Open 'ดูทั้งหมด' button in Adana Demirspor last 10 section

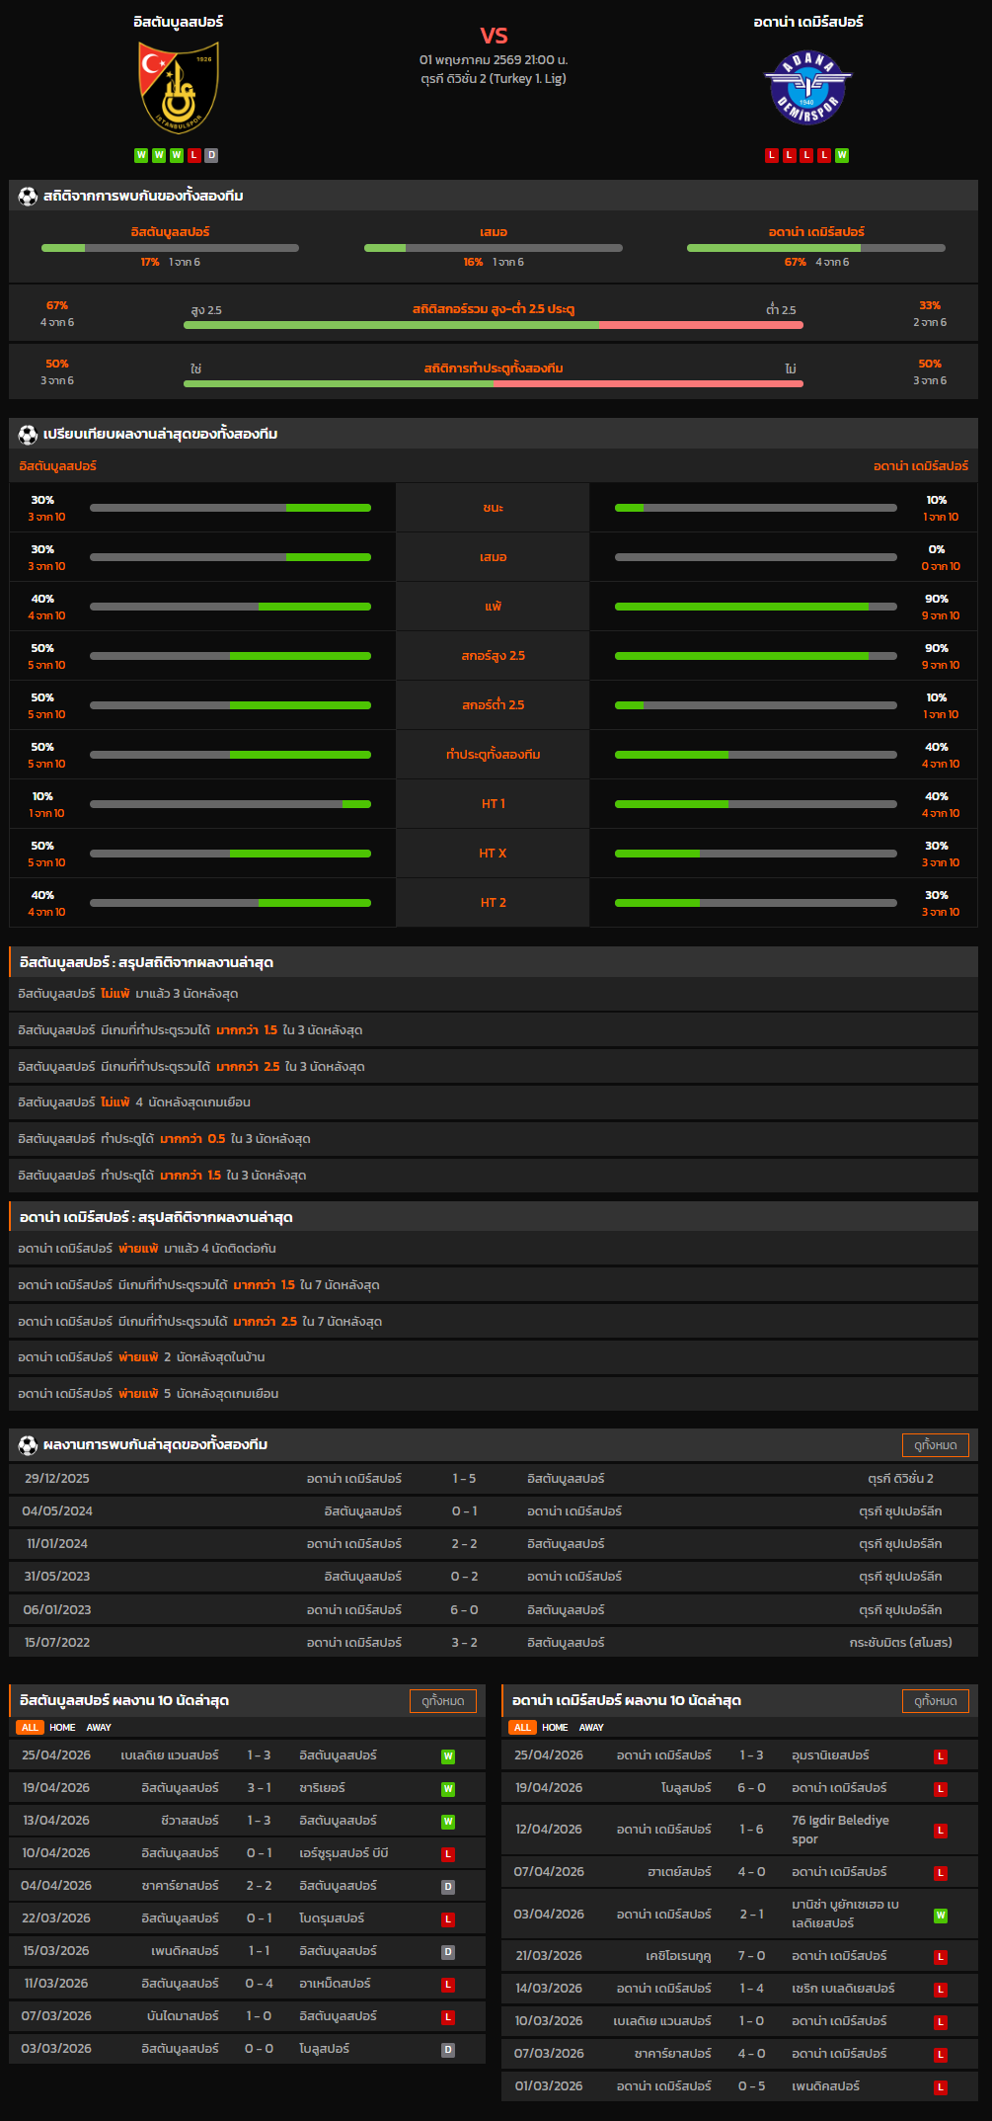pyautogui.click(x=936, y=1701)
